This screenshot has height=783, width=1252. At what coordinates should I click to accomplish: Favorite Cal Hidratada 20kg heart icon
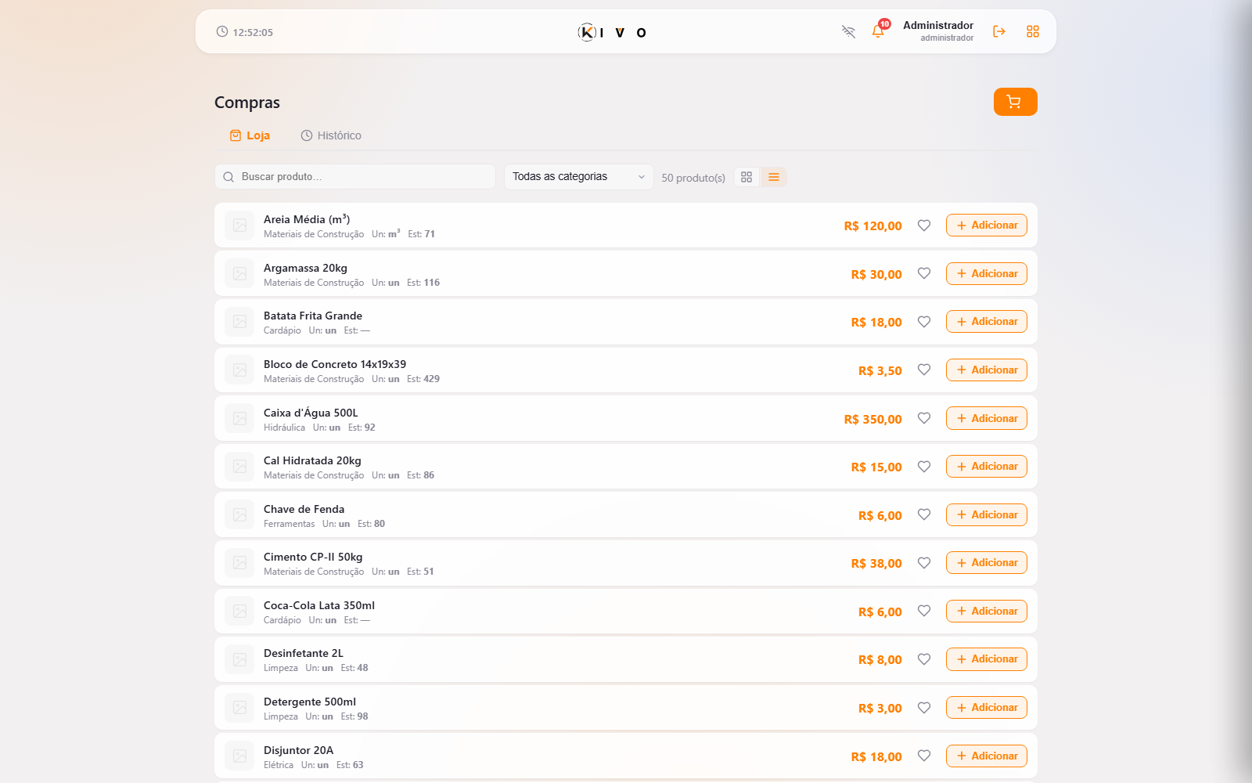(924, 467)
